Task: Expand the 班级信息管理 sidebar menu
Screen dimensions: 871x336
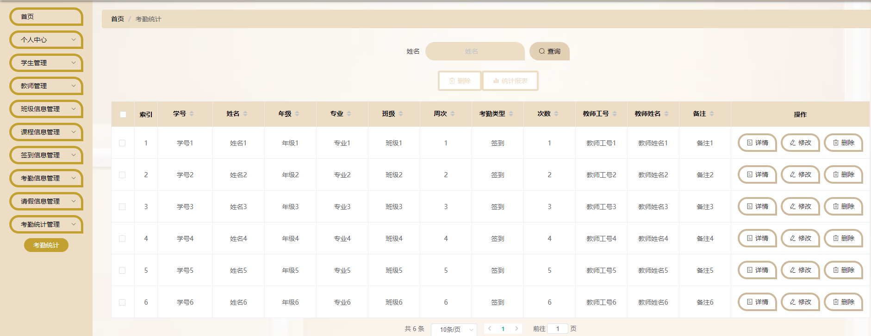Action: (46, 109)
